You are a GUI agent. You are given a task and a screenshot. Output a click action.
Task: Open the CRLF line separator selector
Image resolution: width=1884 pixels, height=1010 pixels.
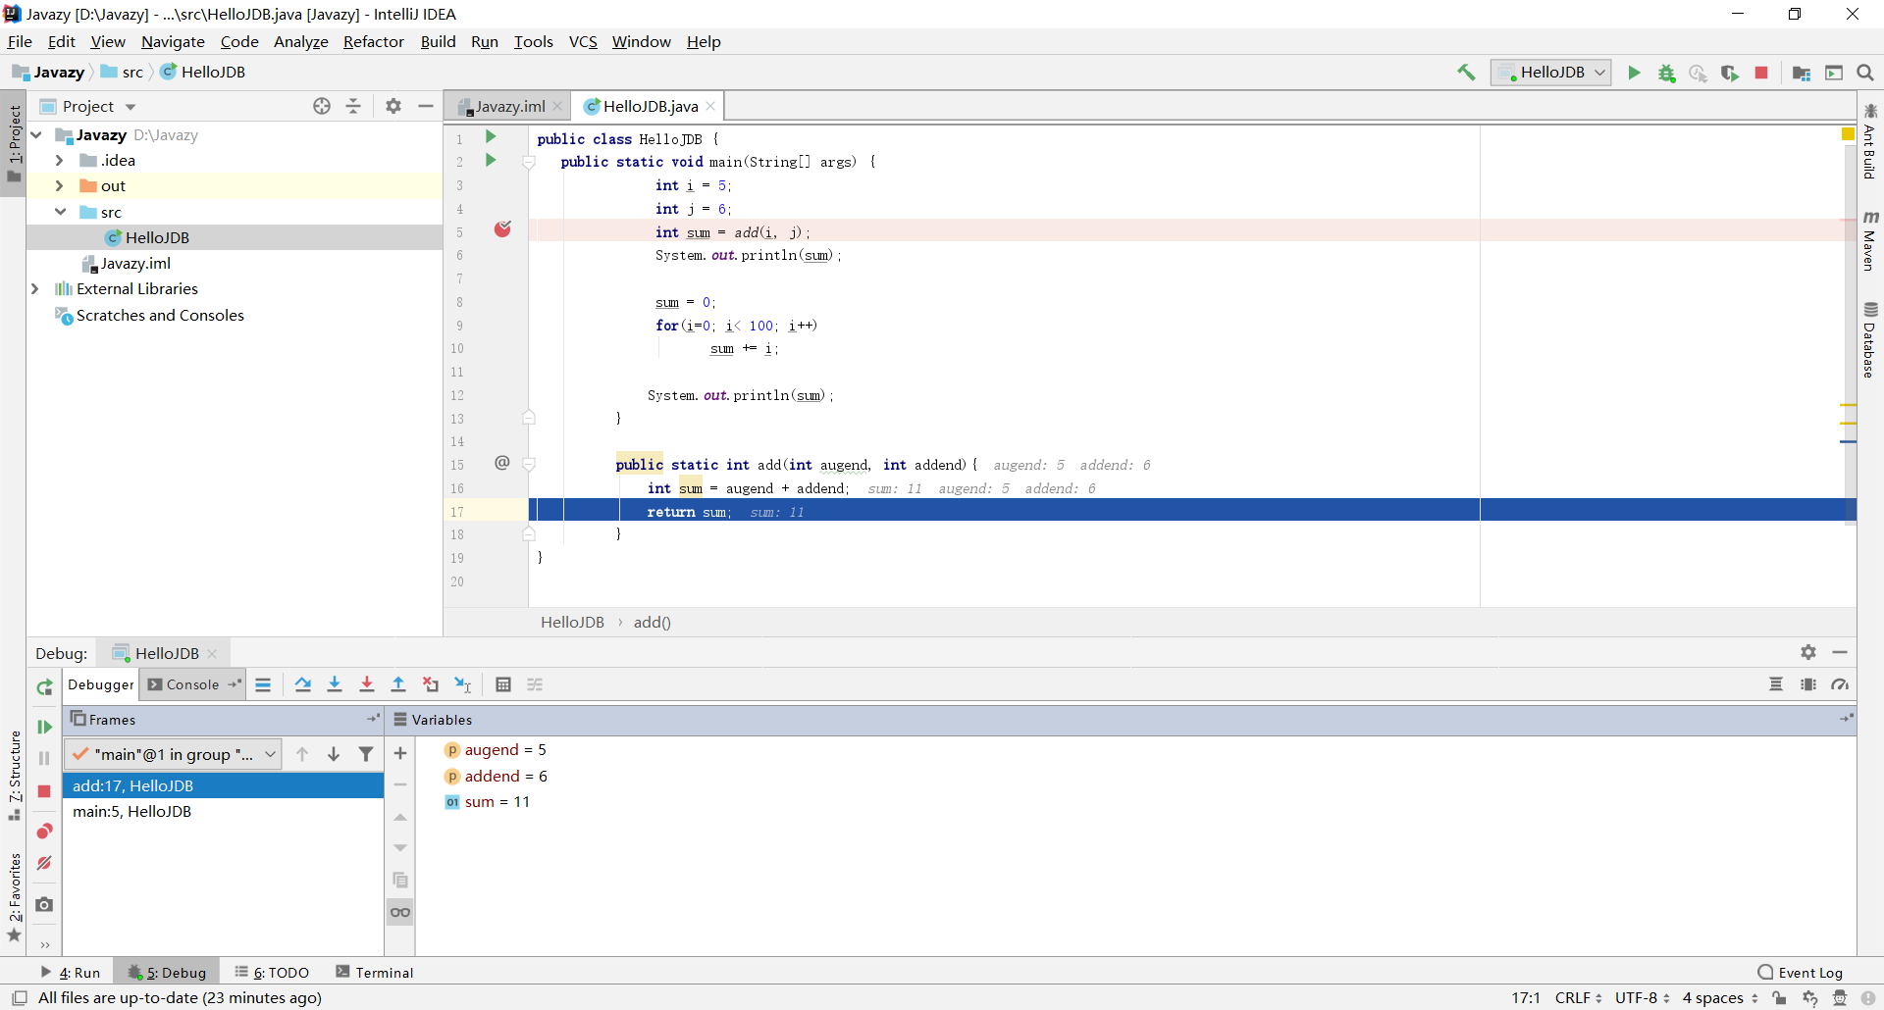(x=1578, y=997)
